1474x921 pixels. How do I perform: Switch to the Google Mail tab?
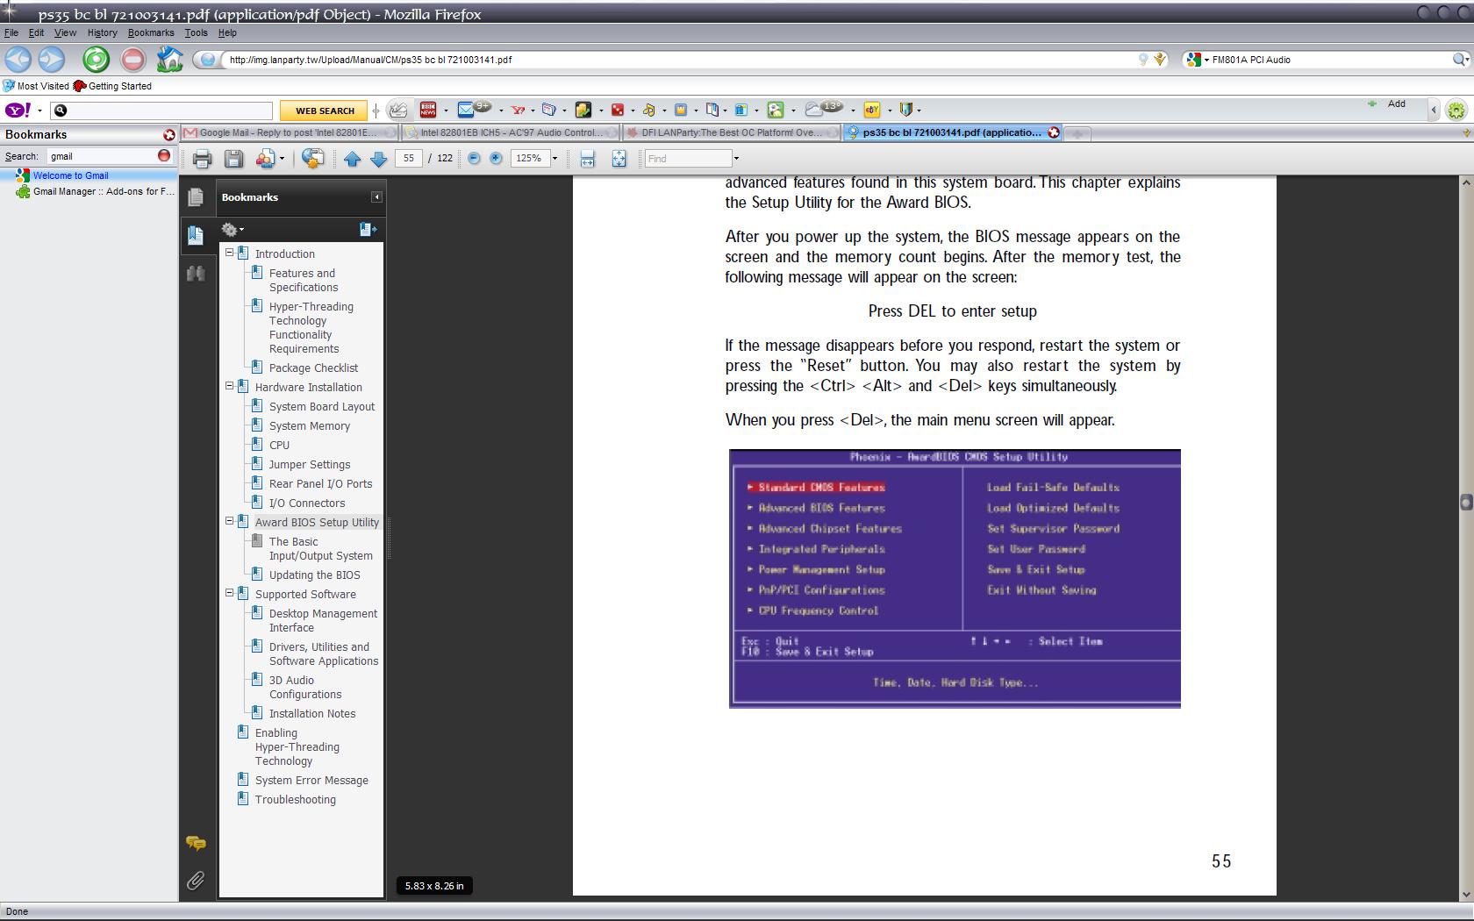[x=290, y=132]
